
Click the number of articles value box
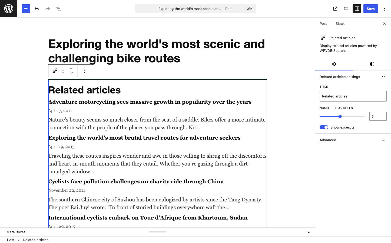[378, 116]
